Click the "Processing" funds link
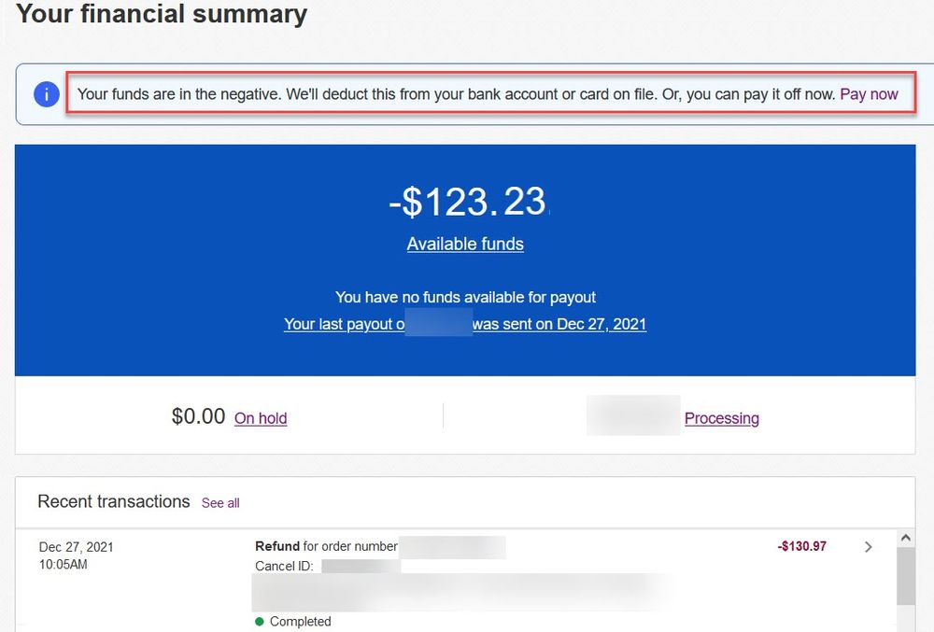The width and height of the screenshot is (934, 632). 721,418
